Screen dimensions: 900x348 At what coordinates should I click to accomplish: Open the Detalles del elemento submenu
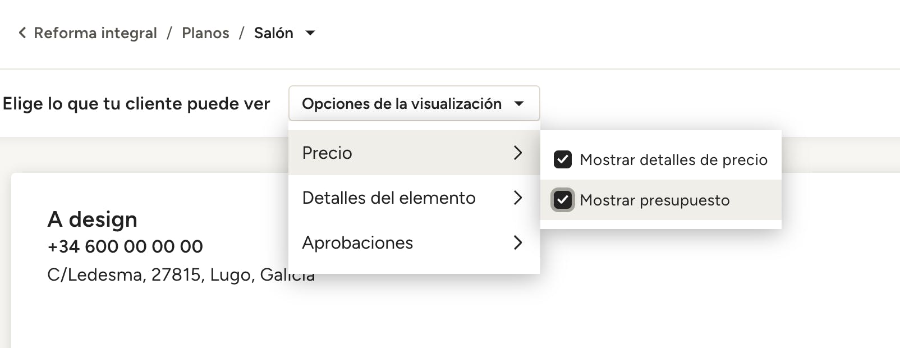(x=389, y=198)
